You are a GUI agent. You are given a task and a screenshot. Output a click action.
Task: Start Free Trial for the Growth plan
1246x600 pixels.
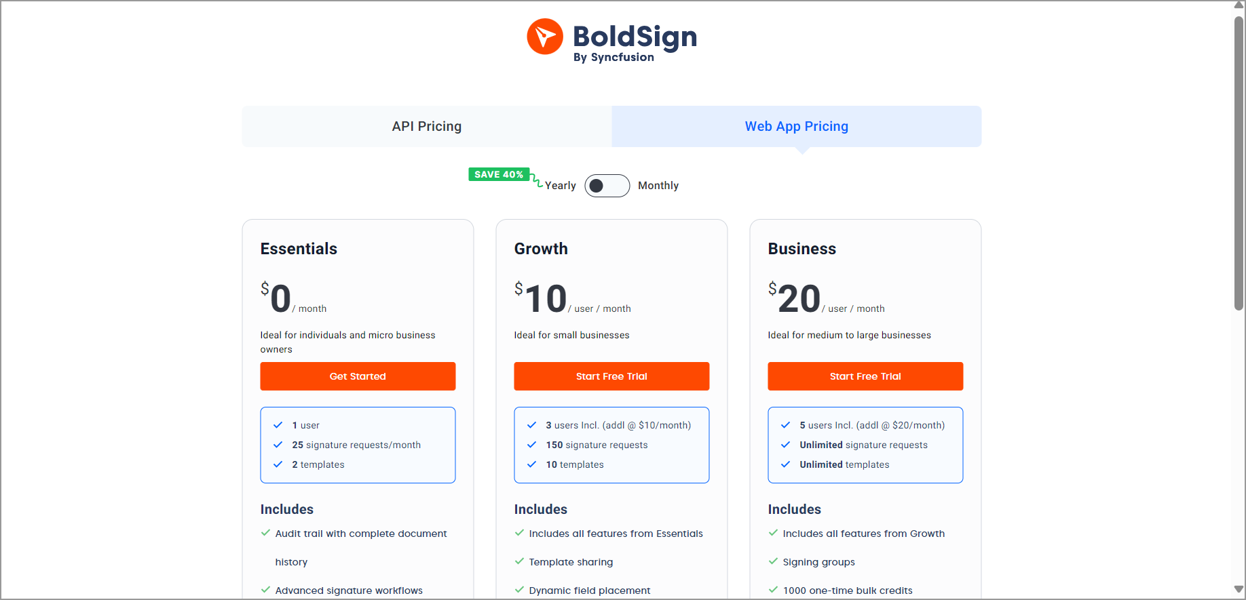(611, 376)
